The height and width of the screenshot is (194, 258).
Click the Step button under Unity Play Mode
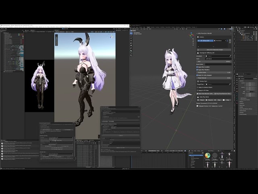click(218, 100)
